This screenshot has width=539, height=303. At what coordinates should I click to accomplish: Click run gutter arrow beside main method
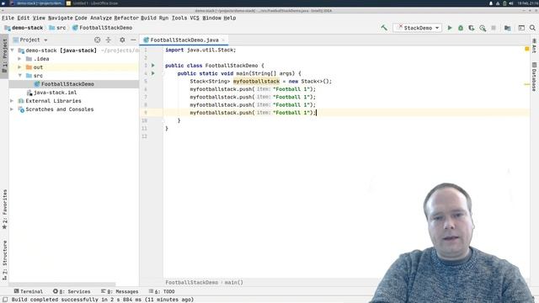[153, 73]
